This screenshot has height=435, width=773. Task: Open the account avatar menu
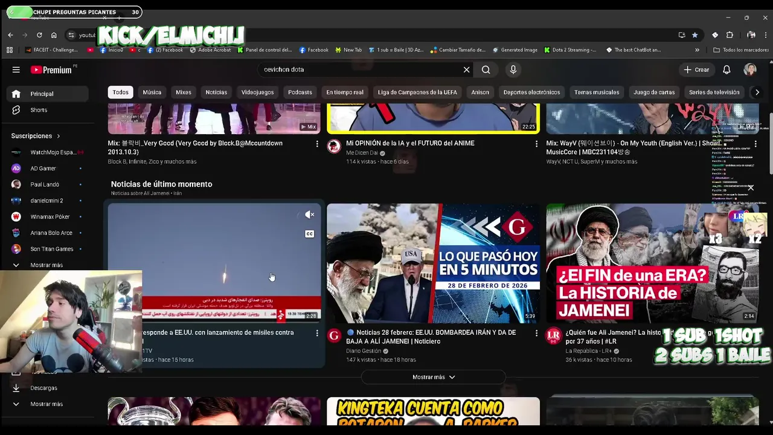(750, 70)
